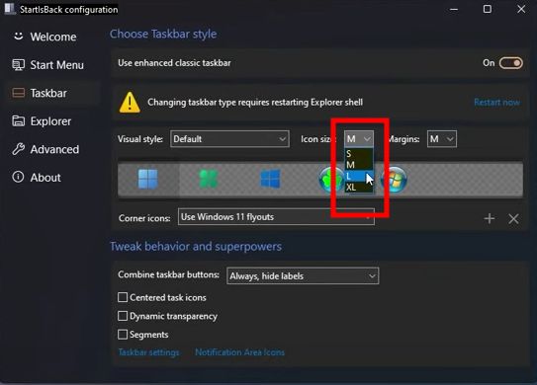This screenshot has width=537, height=385.
Task: Select Windows 10 flat start button
Action: click(x=270, y=179)
